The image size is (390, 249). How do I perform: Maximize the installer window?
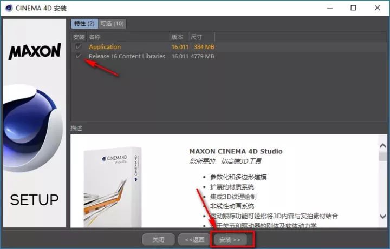point(353,8)
